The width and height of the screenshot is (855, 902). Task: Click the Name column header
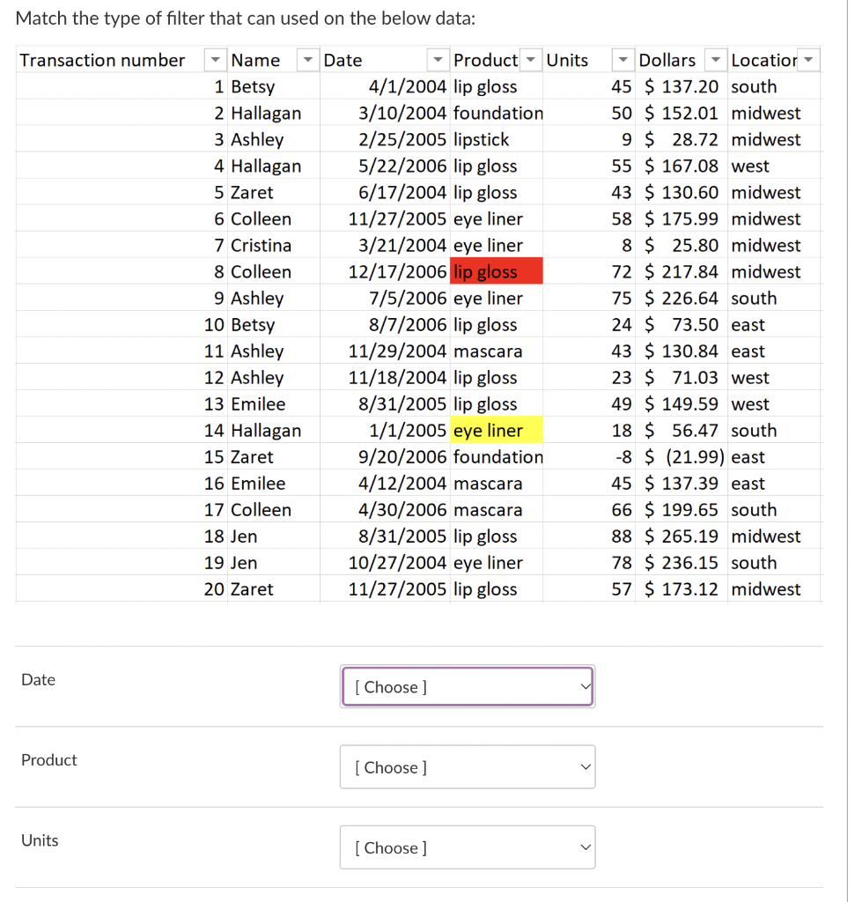pos(255,60)
